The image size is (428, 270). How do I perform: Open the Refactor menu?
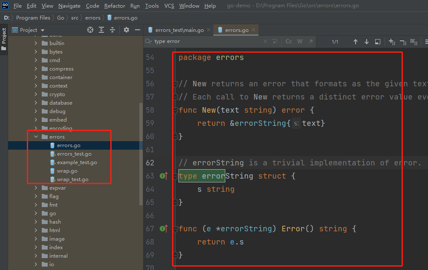tap(115, 6)
